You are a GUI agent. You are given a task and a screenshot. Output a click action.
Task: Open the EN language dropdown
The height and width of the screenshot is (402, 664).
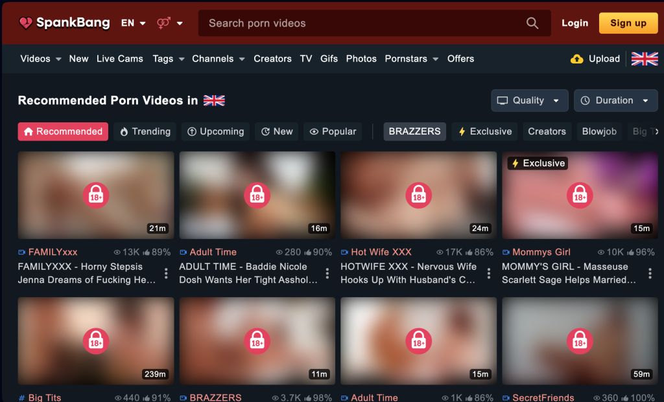click(x=133, y=23)
